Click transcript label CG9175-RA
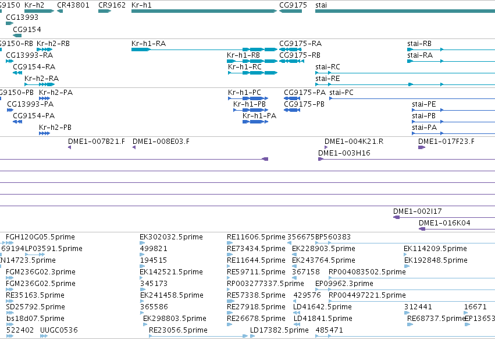This screenshot has height=339, width=495. pos(301,43)
